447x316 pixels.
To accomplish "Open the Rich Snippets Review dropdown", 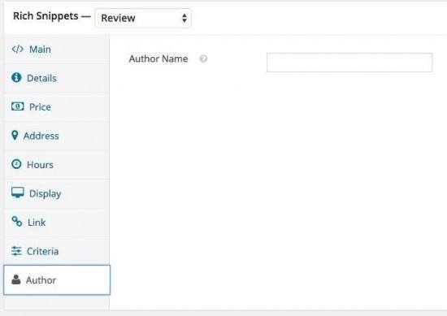I will [143, 18].
